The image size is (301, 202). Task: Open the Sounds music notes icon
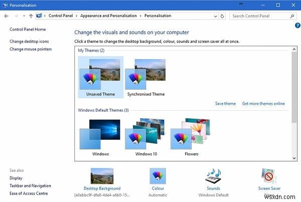tap(213, 176)
